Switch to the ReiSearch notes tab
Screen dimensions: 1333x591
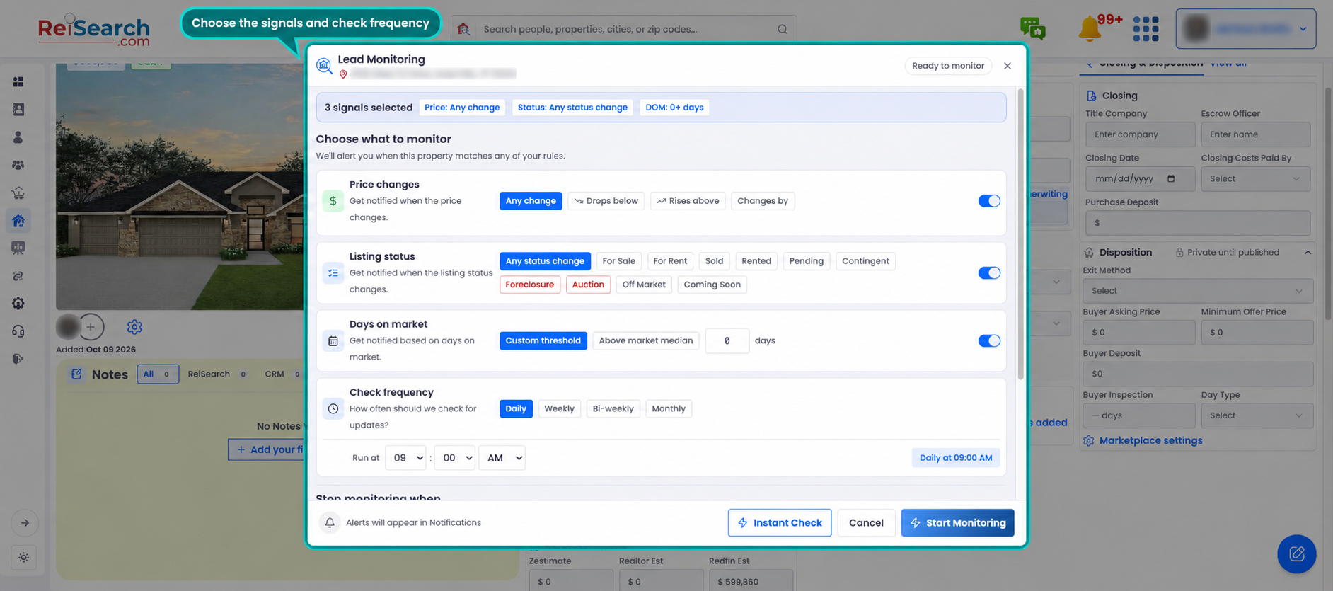coord(217,374)
